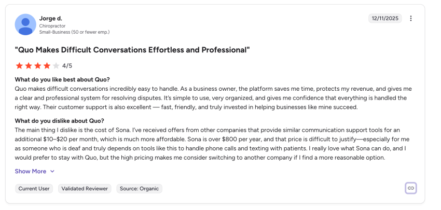This screenshot has height=210, width=441.
Task: Click the fourth red rating star
Action: (x=47, y=66)
